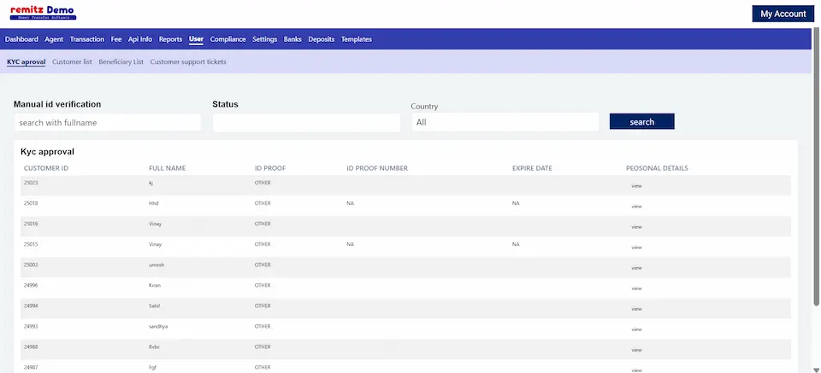This screenshot has height=373, width=821.
Task: Open the Status dropdown field
Action: pos(306,123)
